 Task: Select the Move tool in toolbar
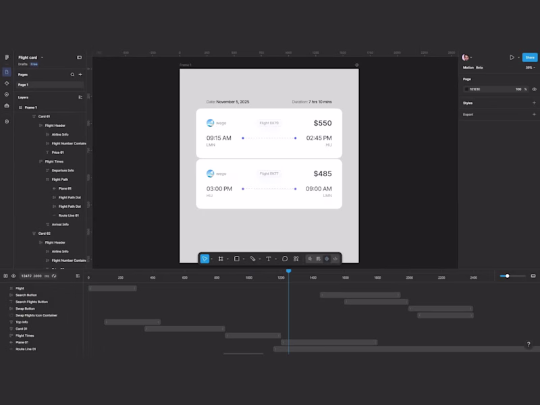pos(205,259)
